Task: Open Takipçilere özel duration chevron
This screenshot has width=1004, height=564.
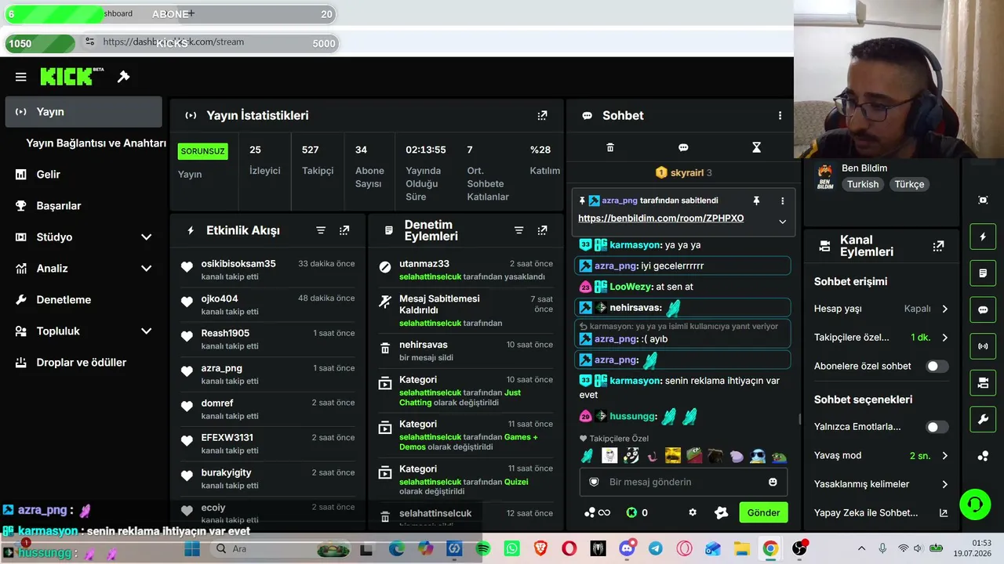Action: pos(944,338)
